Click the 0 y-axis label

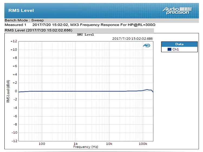point(16,91)
